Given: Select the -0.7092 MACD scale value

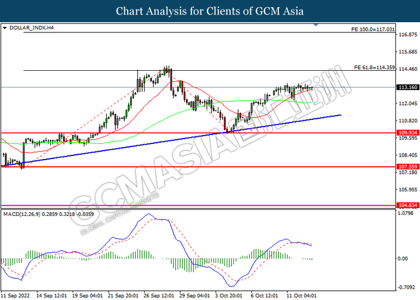Looking at the screenshot, I should [x=407, y=287].
